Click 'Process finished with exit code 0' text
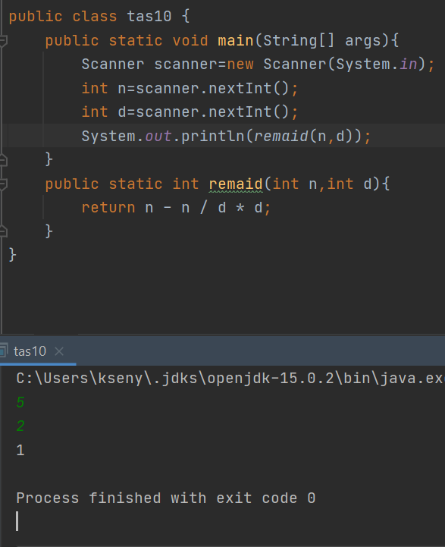The height and width of the screenshot is (547, 445). point(166,498)
